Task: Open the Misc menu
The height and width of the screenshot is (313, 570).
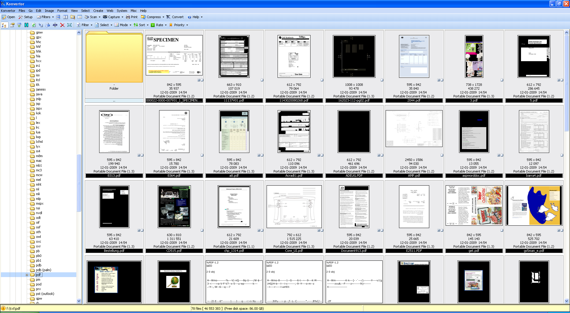Action: pos(134,11)
